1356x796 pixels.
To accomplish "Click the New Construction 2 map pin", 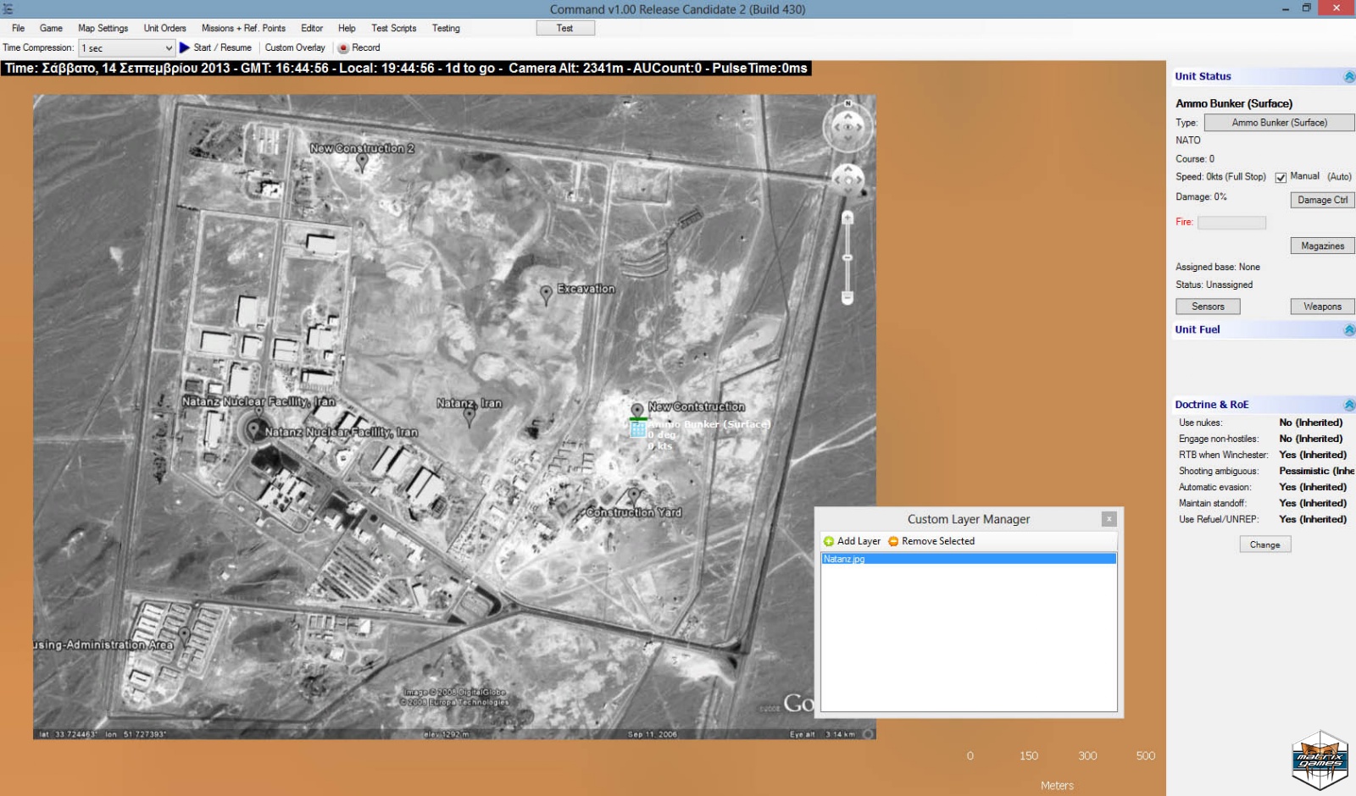I will coord(362,161).
